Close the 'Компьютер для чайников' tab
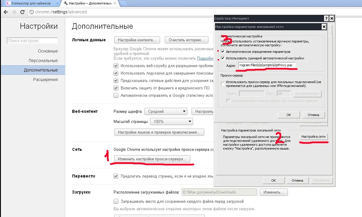This screenshot has width=362, height=217. 57,3
